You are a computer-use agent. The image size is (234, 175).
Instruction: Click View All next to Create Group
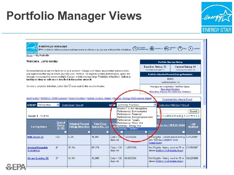pos(79,105)
